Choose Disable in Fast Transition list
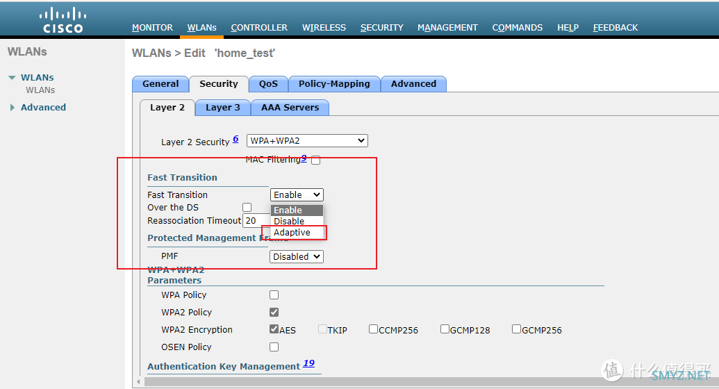The height and width of the screenshot is (389, 719). coord(297,221)
